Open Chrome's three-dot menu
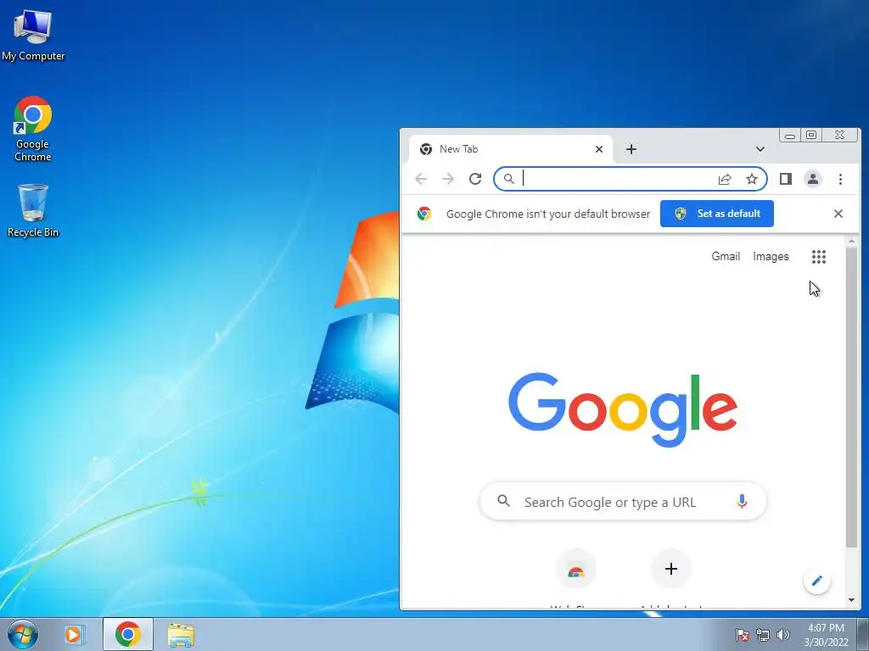Viewport: 869px width, 651px height. pyautogui.click(x=840, y=179)
